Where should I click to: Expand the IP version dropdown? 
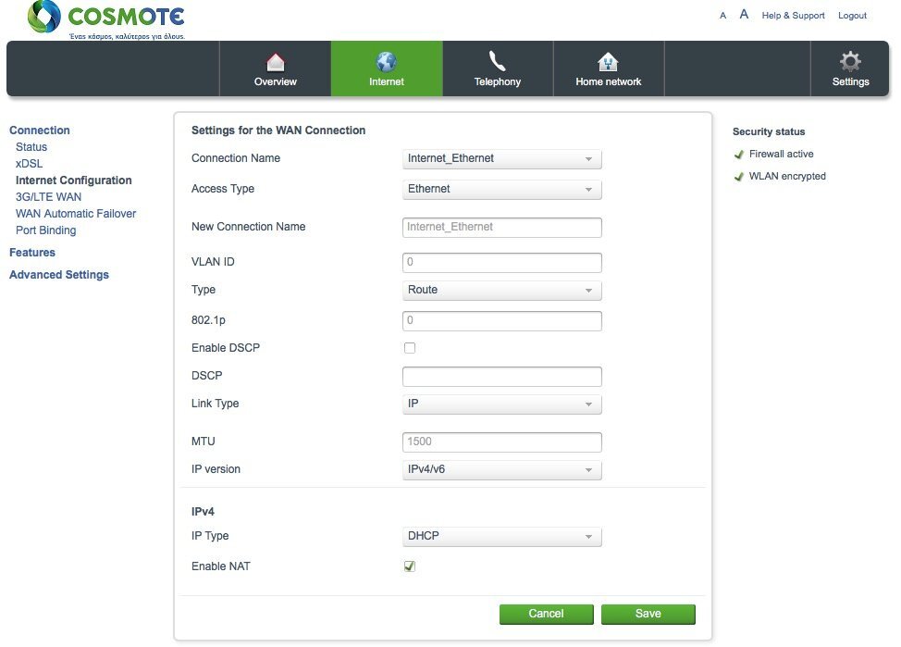[501, 470]
